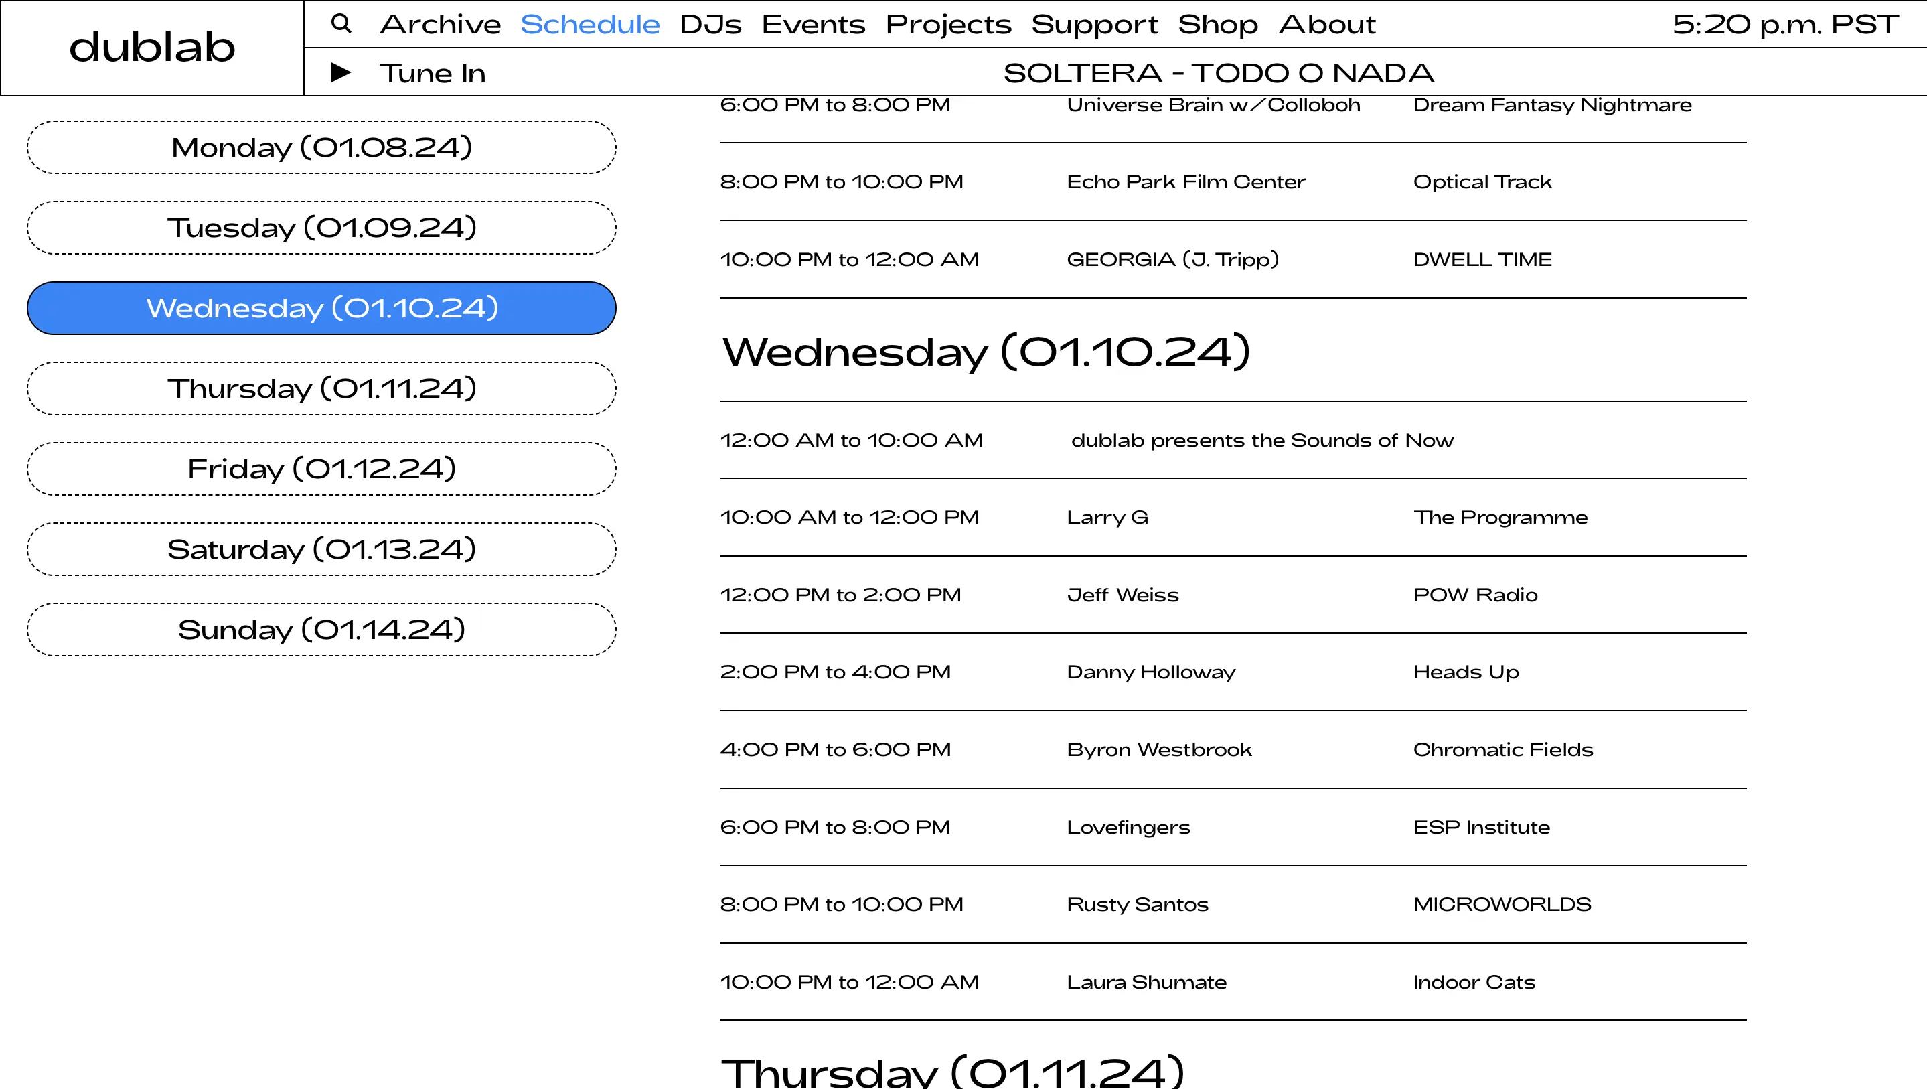The height and width of the screenshot is (1089, 1927).
Task: Open Larry G DJ link
Action: (1107, 518)
